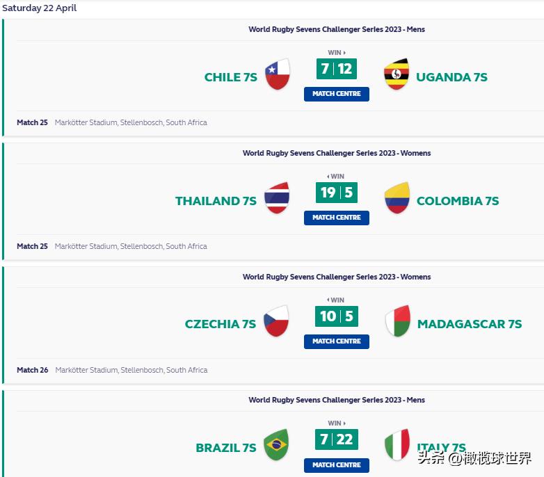Viewport: 544px width, 477px height.
Task: Click the Madagascar flag icon
Action: point(398,321)
